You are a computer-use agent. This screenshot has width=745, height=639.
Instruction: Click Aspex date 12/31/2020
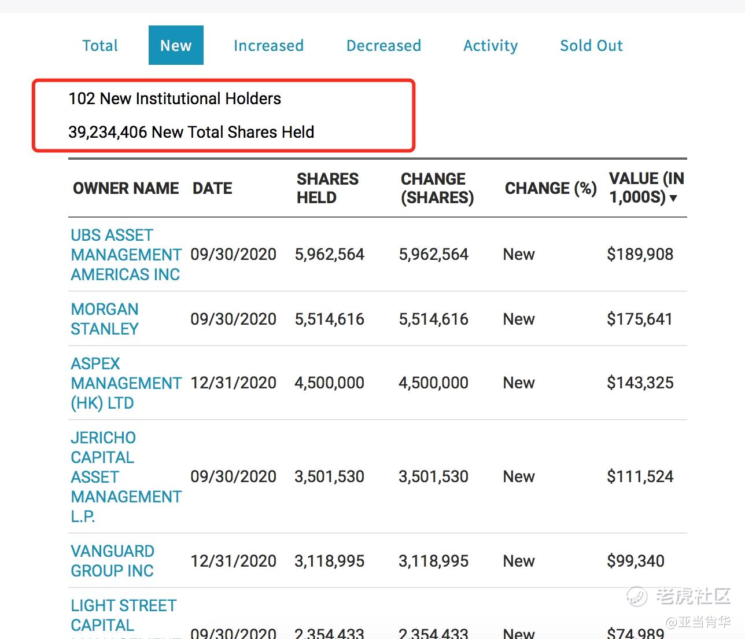234,383
